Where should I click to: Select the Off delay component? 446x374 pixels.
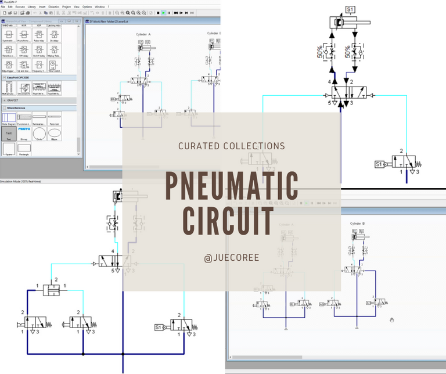tap(24, 51)
